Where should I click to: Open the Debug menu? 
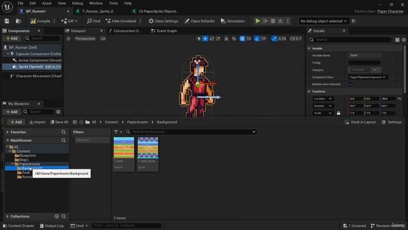77,3
